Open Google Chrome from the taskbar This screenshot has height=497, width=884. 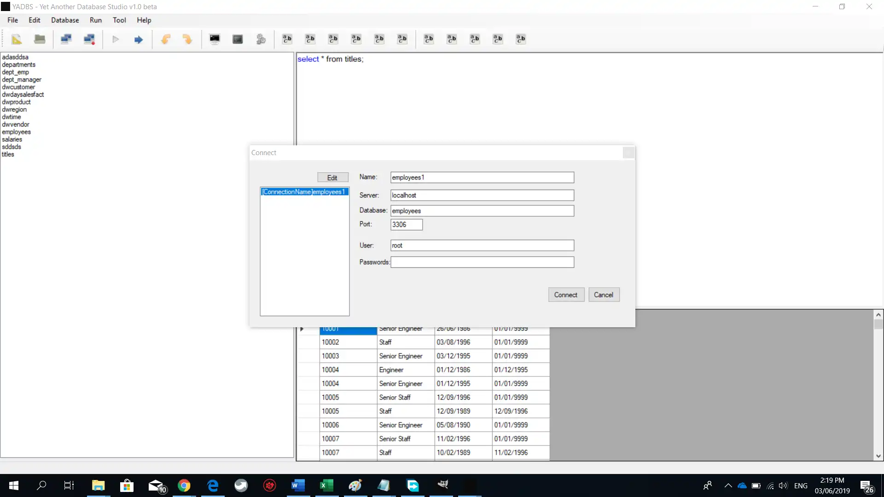(184, 485)
